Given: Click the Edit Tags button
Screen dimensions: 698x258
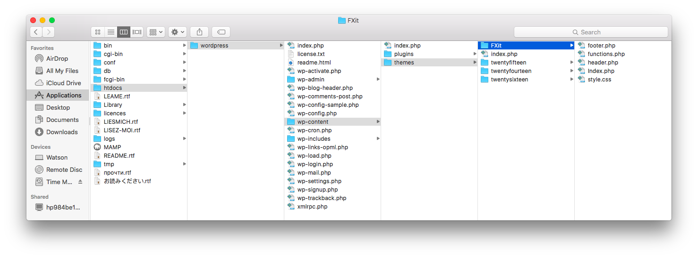Looking at the screenshot, I should 221,32.
